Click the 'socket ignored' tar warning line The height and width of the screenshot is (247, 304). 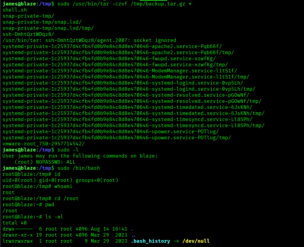point(89,40)
